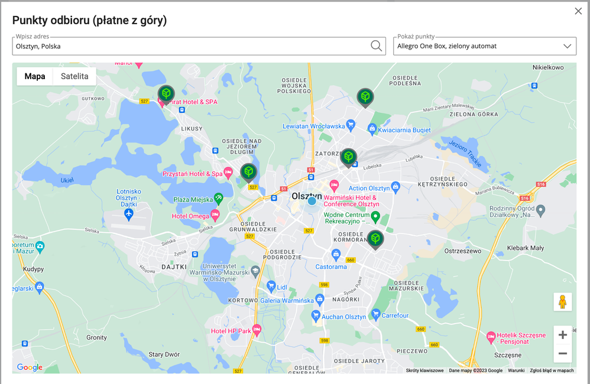Open Skróty klawiszowe keyboard shortcuts
This screenshot has height=384, width=590.
point(425,370)
